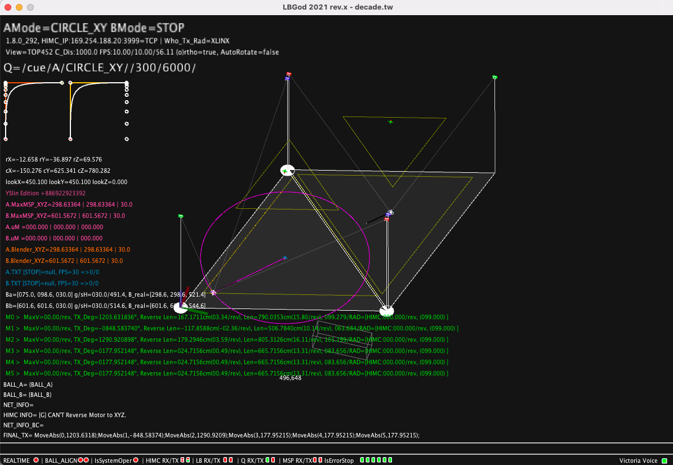Image resolution: width=673 pixels, height=465 pixels.
Task: Select the green star marker inside upper triangle
Action: tap(391, 122)
